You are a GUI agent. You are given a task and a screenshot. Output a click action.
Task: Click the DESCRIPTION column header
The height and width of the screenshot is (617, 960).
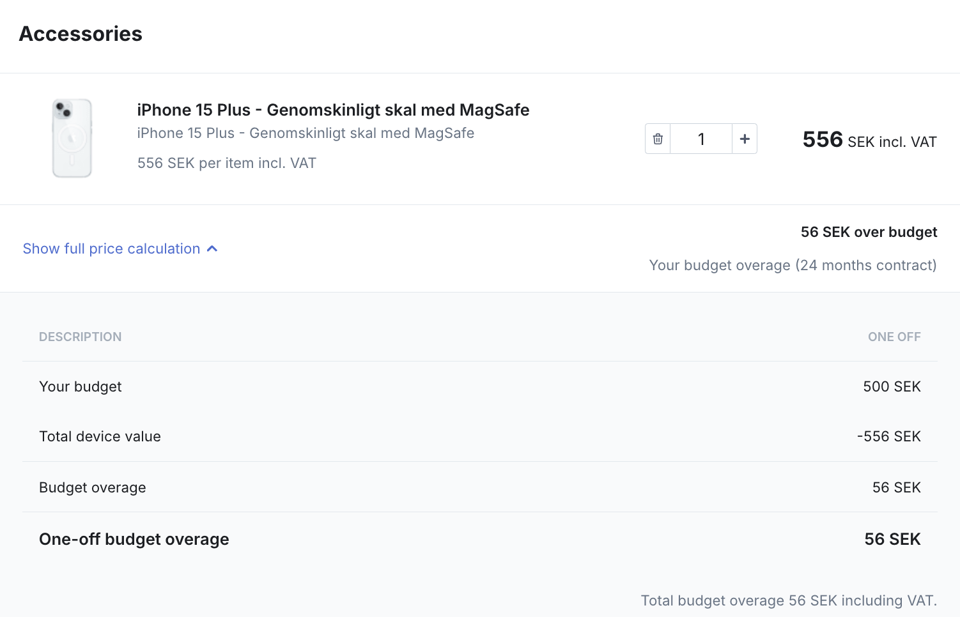coord(80,337)
